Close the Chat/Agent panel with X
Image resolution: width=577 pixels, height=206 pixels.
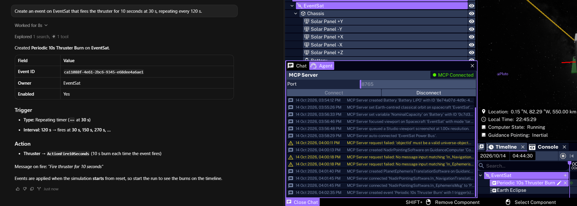(472, 66)
